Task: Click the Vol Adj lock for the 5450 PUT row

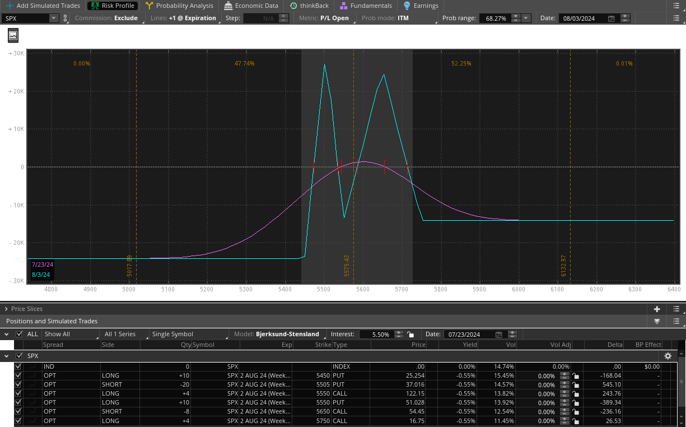Action: click(575, 376)
